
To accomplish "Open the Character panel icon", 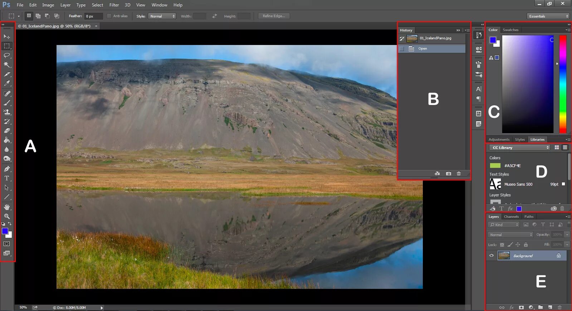I will tap(479, 89).
